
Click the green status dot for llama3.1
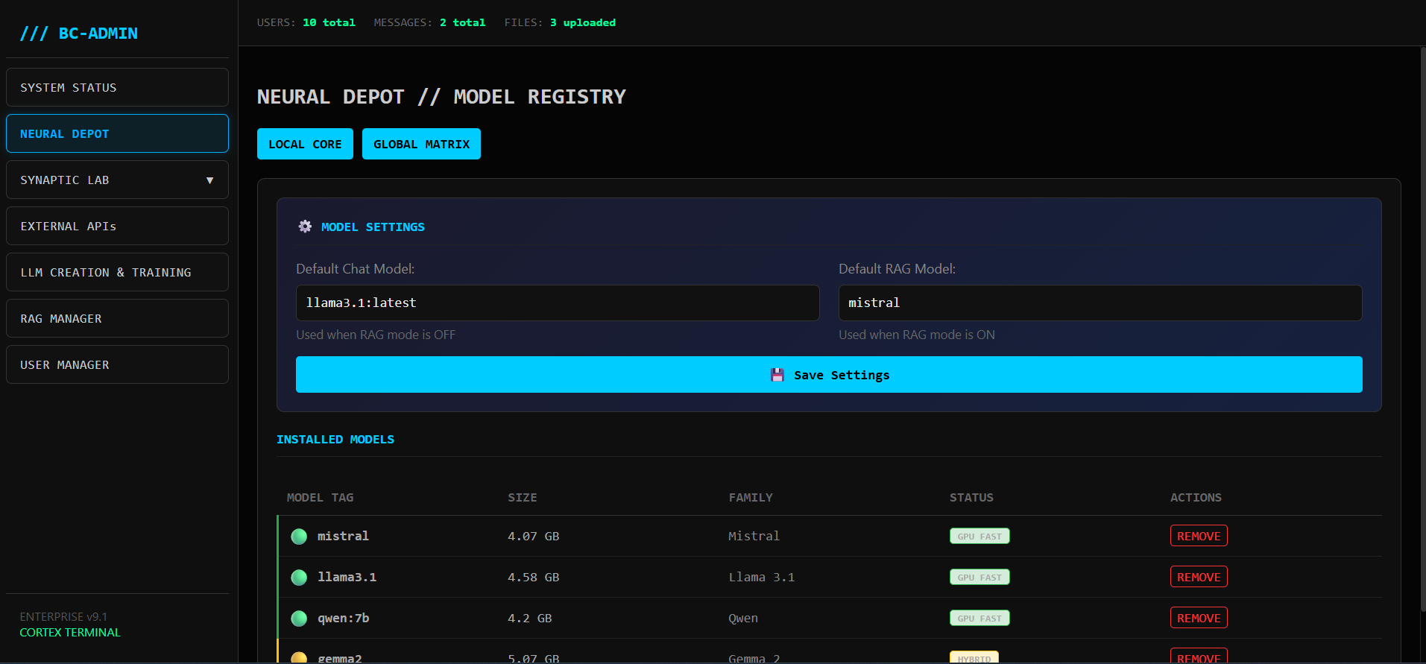coord(299,578)
